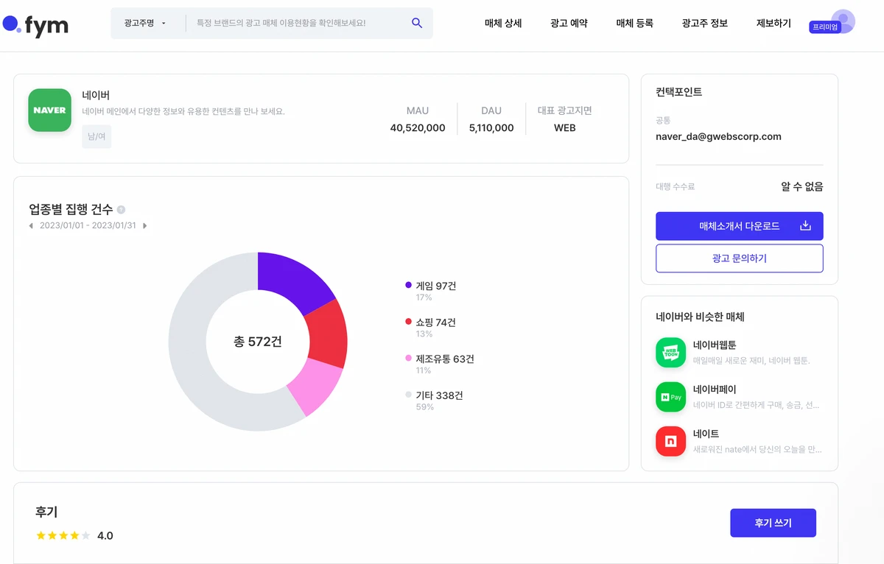Click the 후기 쓰기 button
This screenshot has width=884, height=564.
click(773, 523)
